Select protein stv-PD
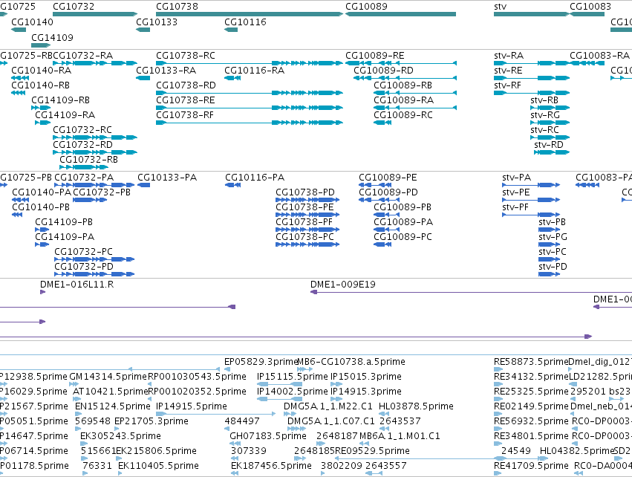Screen dimensions: 632x477 553,267
